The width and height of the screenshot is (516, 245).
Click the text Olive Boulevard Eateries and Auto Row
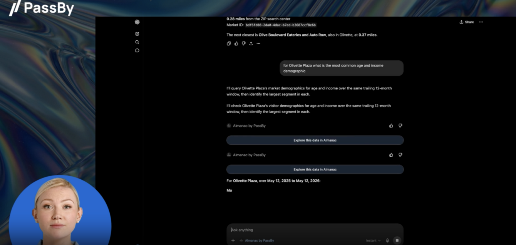coord(292,35)
